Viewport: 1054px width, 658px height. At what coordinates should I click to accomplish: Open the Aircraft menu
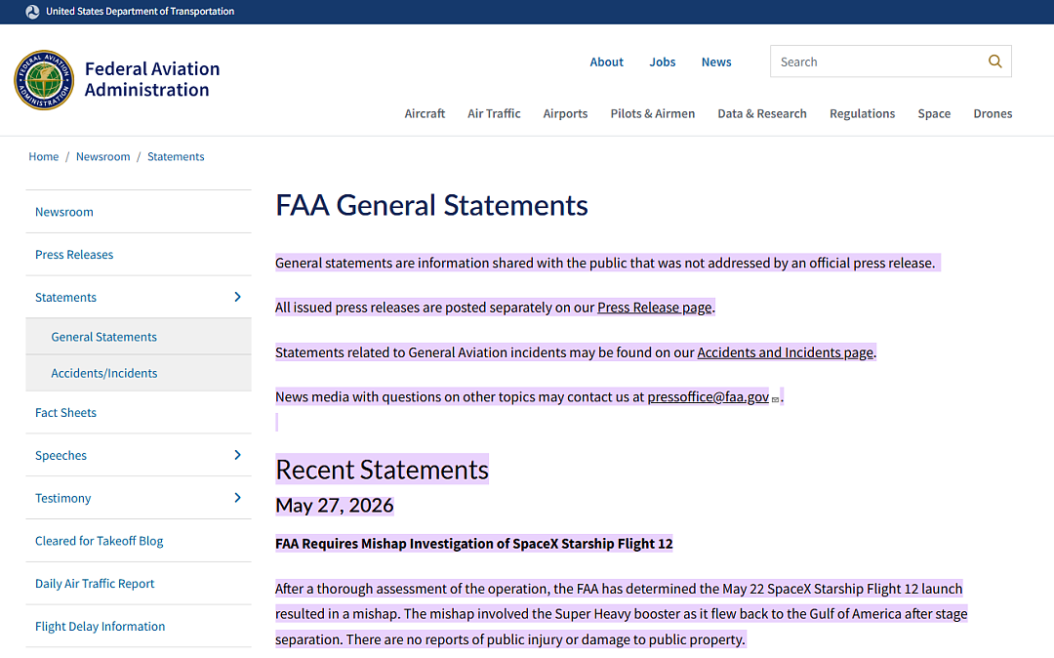pos(425,113)
